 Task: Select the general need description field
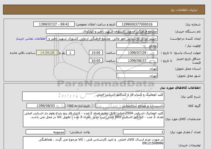tap(93, 96)
